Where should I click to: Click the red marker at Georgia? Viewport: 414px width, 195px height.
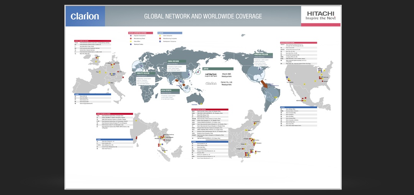pos(322,81)
